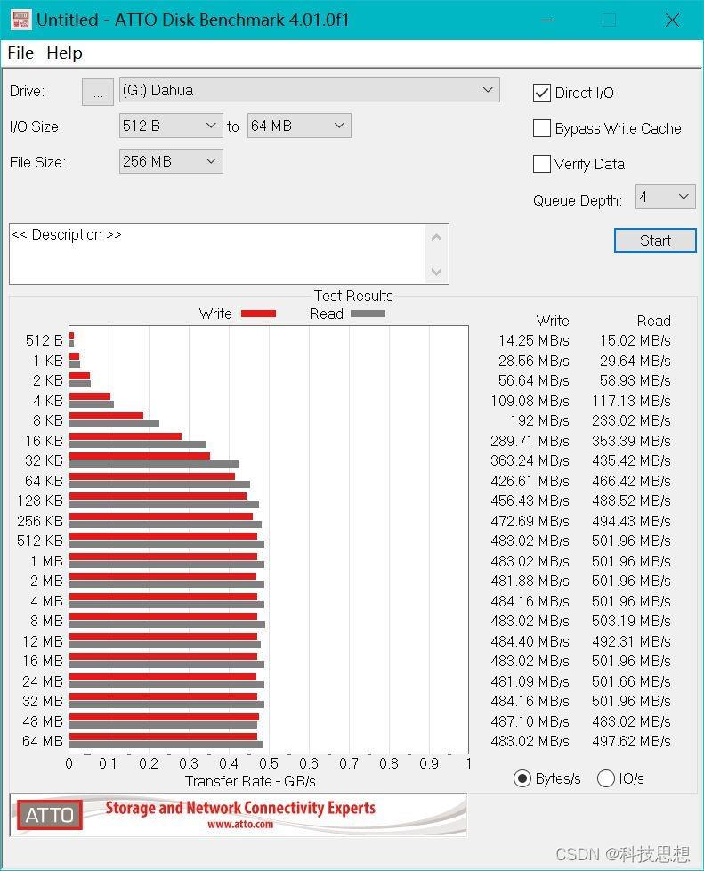Viewport: 704px width, 871px height.
Task: Close the ATTO Disk Benchmark window
Action: pyautogui.click(x=672, y=20)
